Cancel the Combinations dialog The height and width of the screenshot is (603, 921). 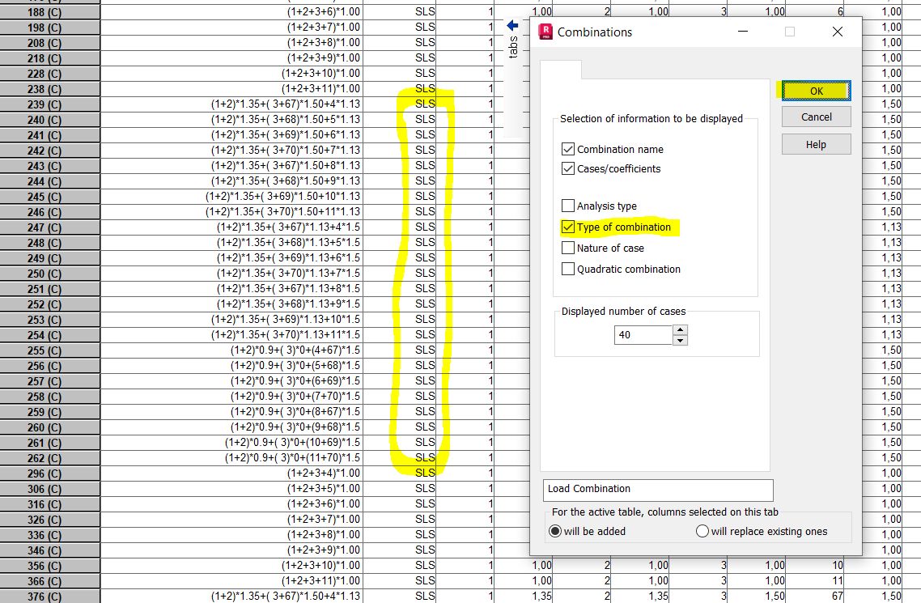pyautogui.click(x=815, y=116)
